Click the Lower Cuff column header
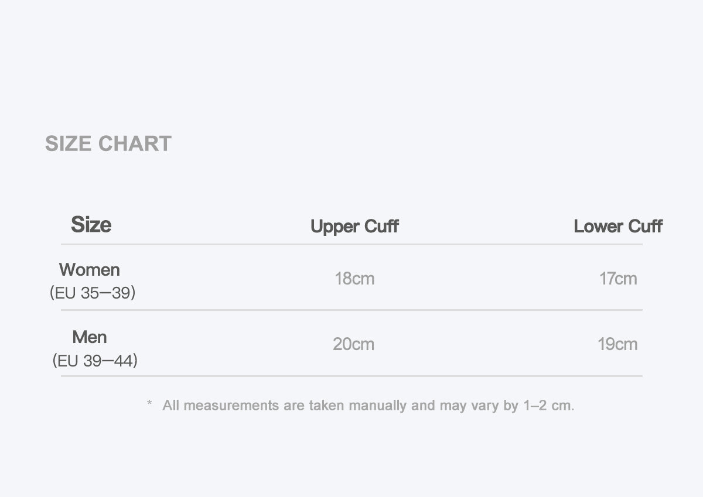Screen dimensions: 703x497 tap(618, 226)
